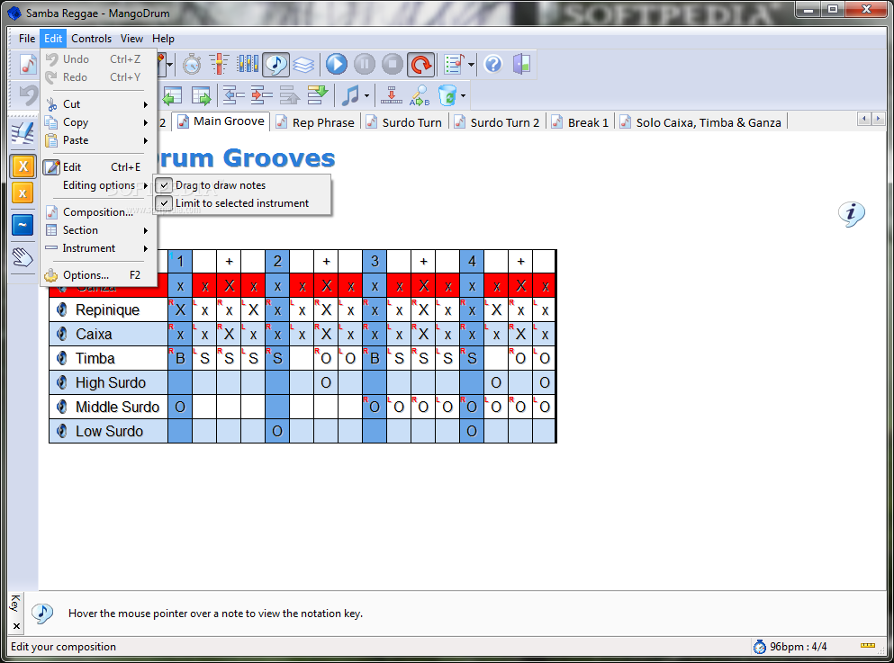Select the Main Groove tab
The image size is (894, 663).
point(221,121)
